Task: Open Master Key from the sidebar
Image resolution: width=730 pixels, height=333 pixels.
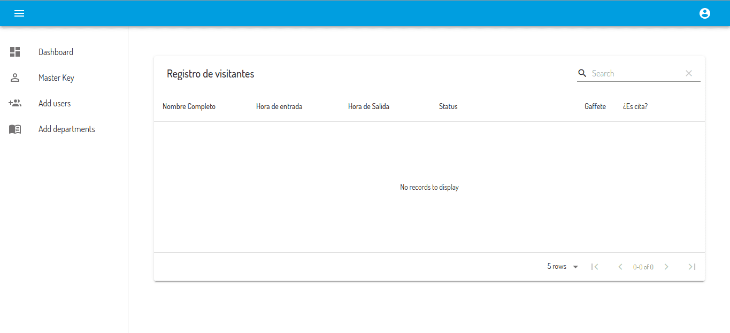Action: tap(64, 78)
